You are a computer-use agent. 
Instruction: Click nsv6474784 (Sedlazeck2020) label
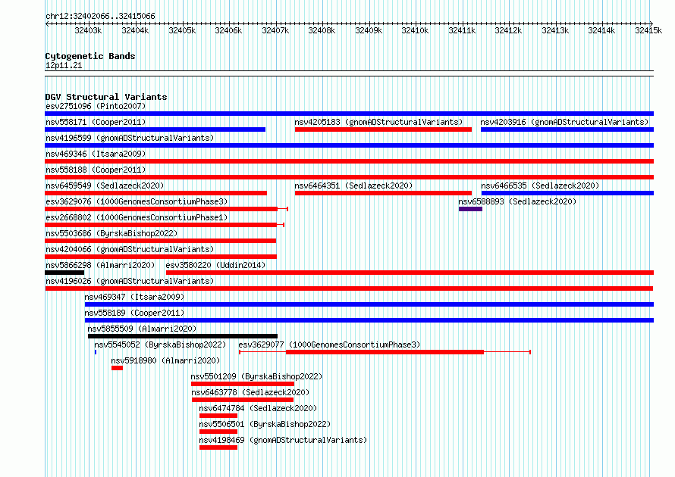pyautogui.click(x=258, y=408)
